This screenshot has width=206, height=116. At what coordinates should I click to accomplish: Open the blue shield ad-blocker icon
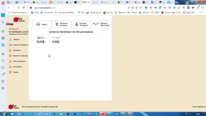pyautogui.click(x=146, y=8)
